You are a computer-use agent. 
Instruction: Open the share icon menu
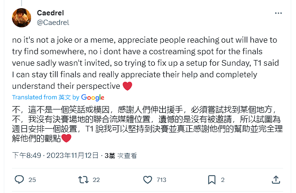click(x=275, y=180)
